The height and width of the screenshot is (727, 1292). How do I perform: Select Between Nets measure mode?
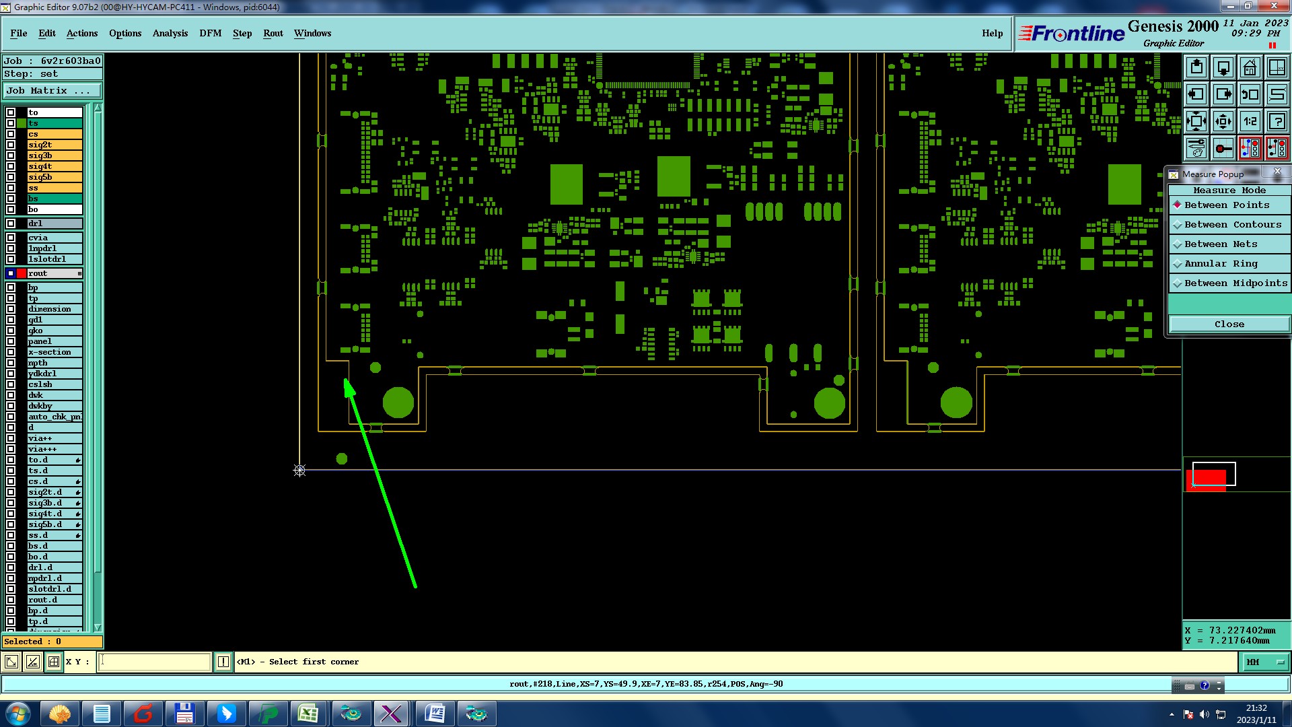click(1220, 244)
